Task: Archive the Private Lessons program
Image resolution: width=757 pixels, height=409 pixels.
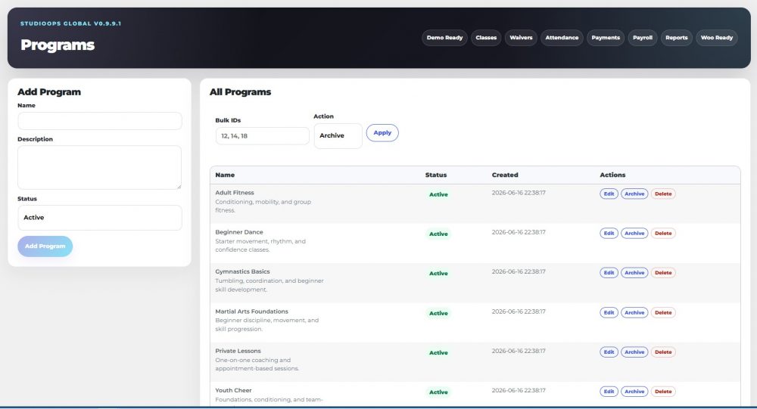Action: 634,352
